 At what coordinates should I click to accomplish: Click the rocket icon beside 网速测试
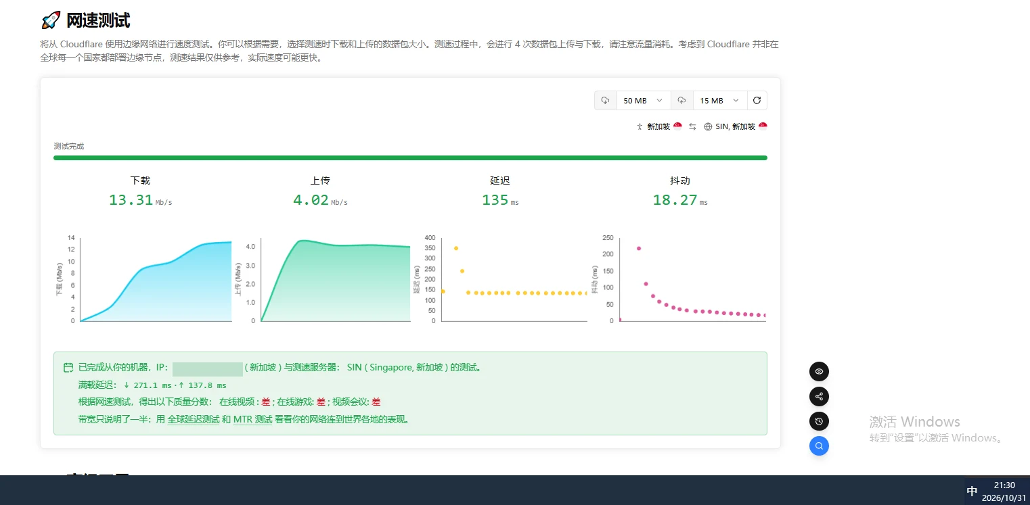51,20
